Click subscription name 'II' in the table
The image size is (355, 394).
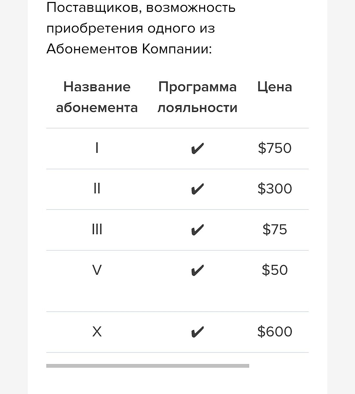[97, 189]
